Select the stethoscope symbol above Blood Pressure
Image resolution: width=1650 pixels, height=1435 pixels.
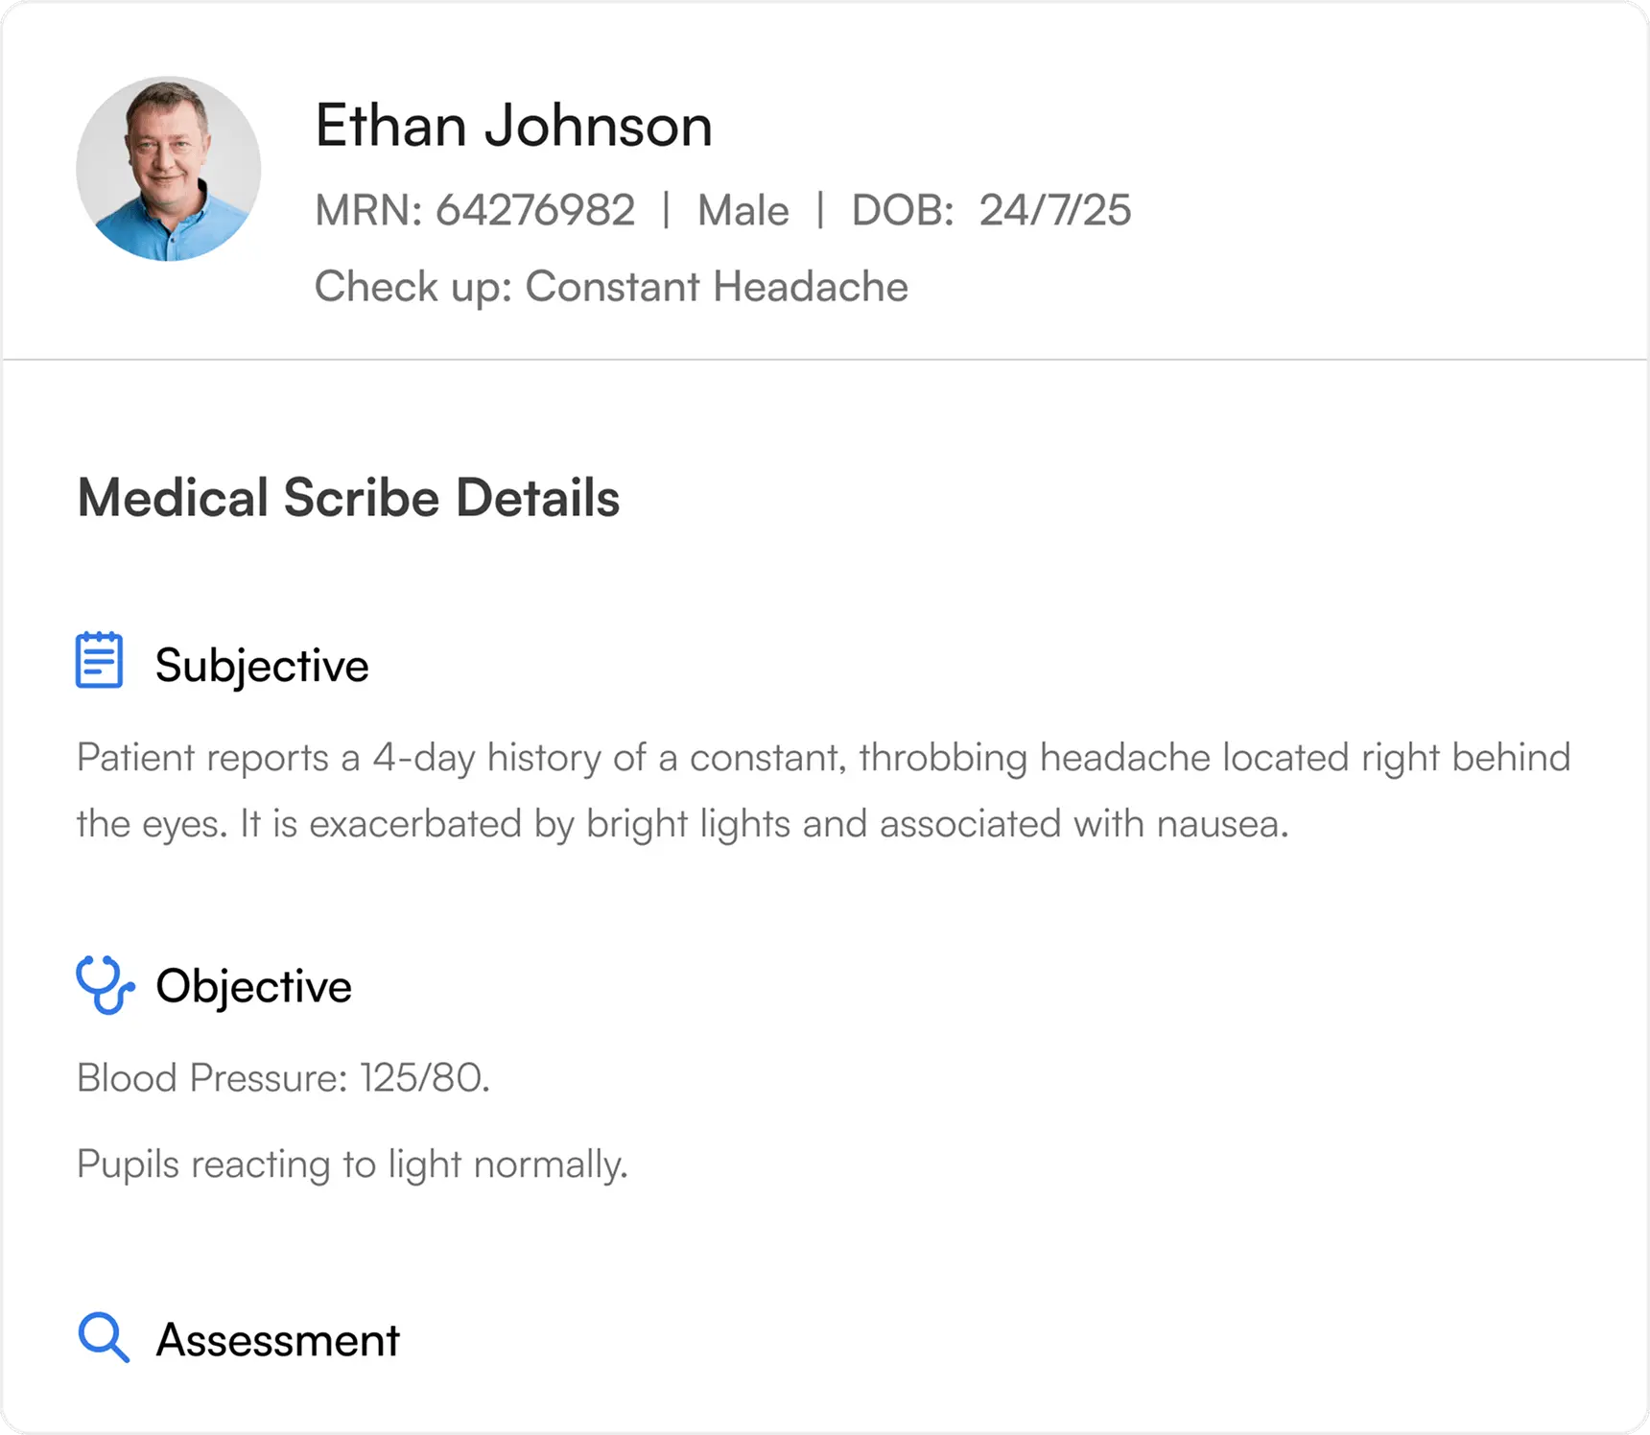[x=106, y=984]
